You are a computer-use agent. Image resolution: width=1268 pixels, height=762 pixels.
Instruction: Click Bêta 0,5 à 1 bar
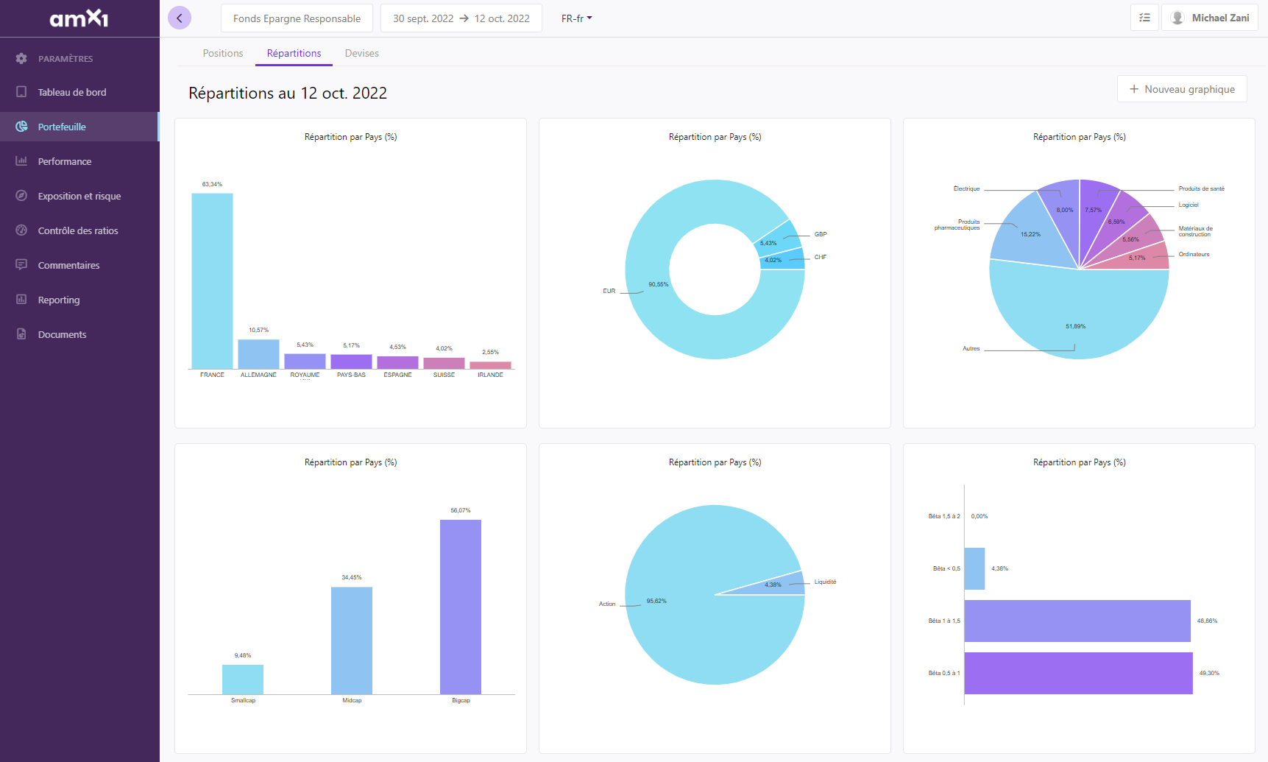point(1078,673)
